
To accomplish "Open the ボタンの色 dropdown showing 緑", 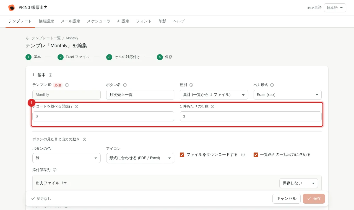I will tap(66, 158).
